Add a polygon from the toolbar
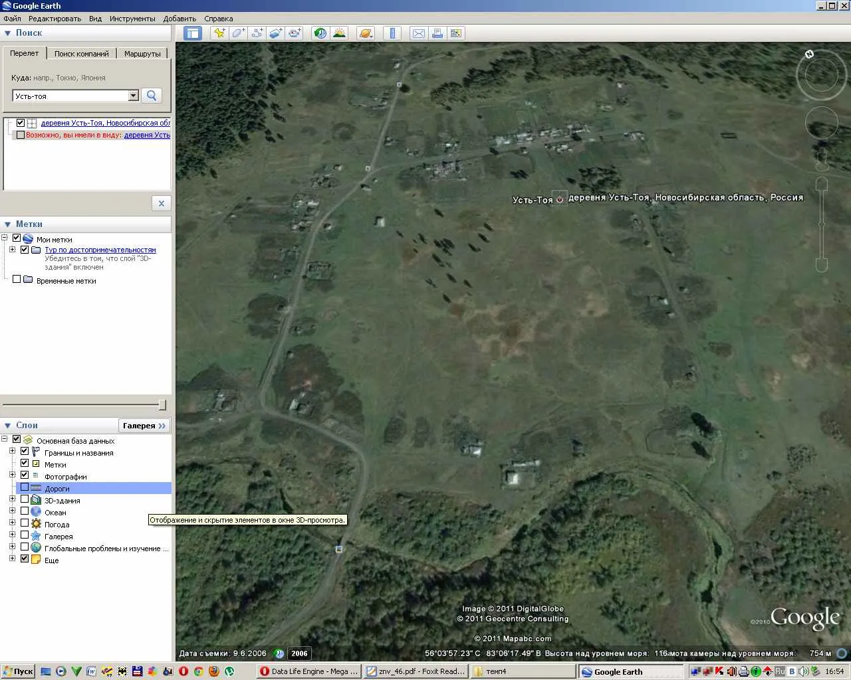The image size is (851, 680). pyautogui.click(x=238, y=33)
